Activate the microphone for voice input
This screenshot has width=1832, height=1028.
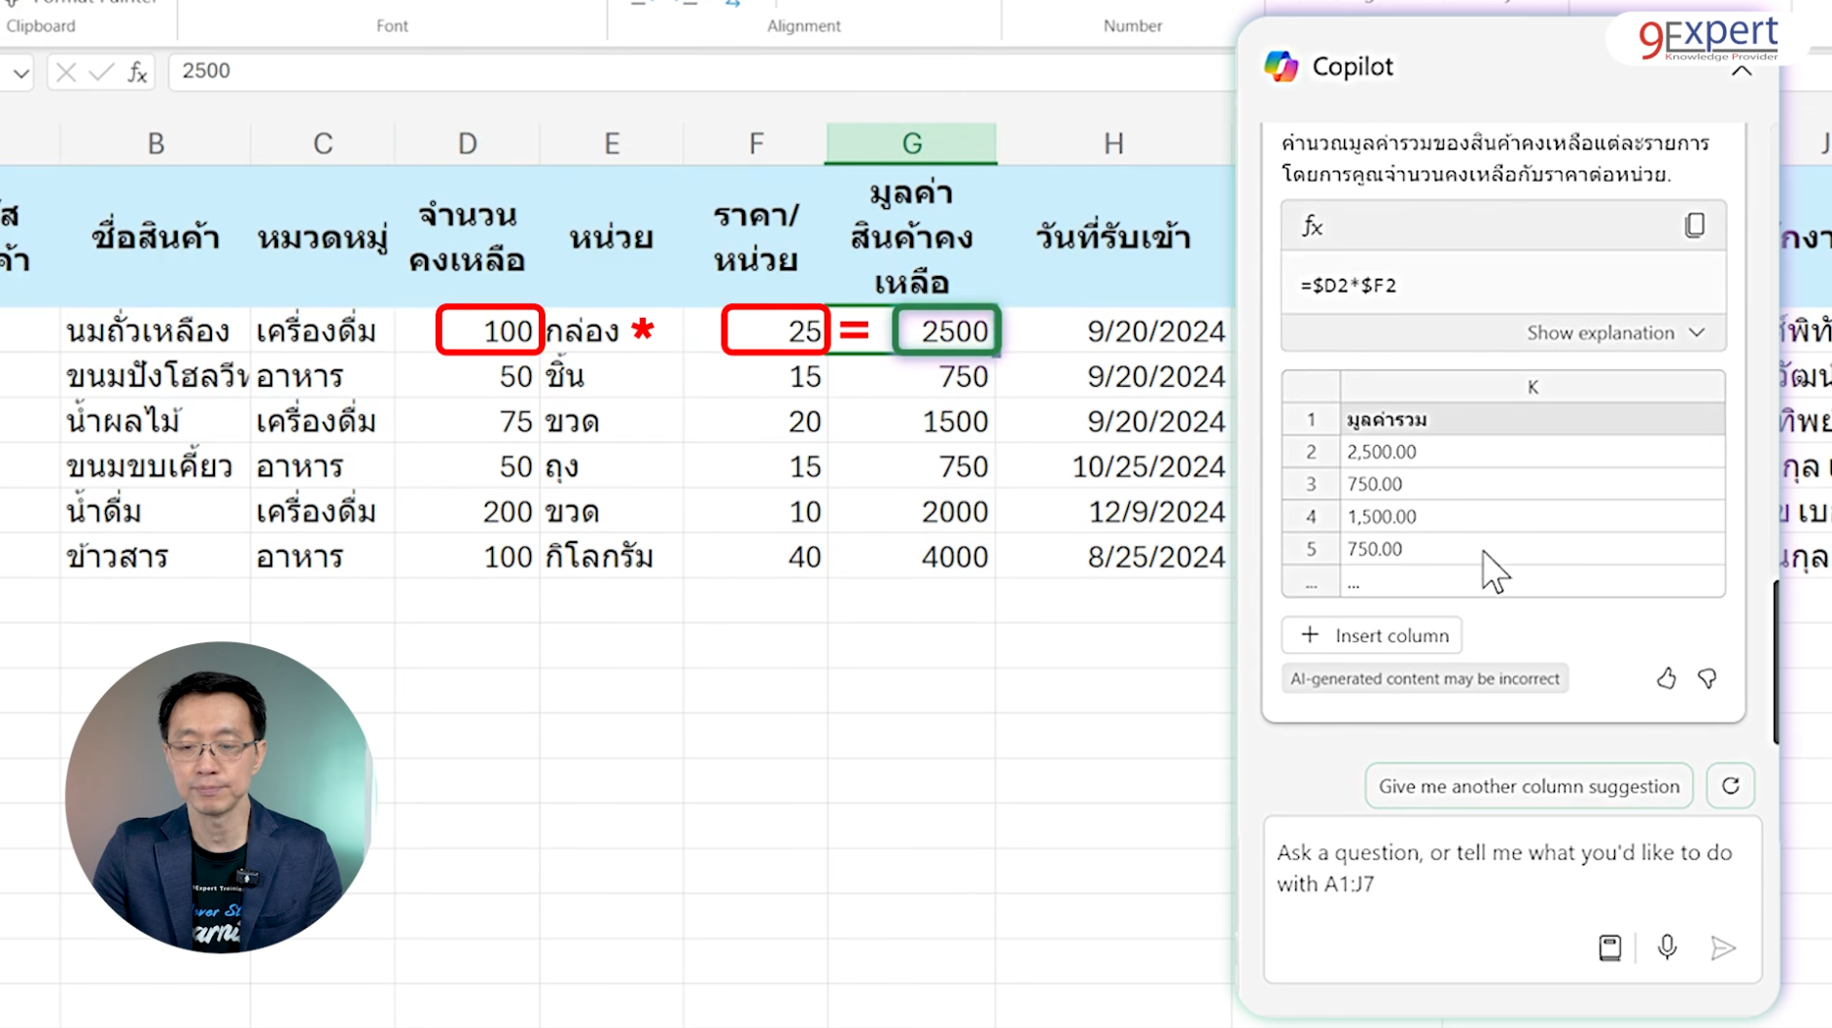1668,947
